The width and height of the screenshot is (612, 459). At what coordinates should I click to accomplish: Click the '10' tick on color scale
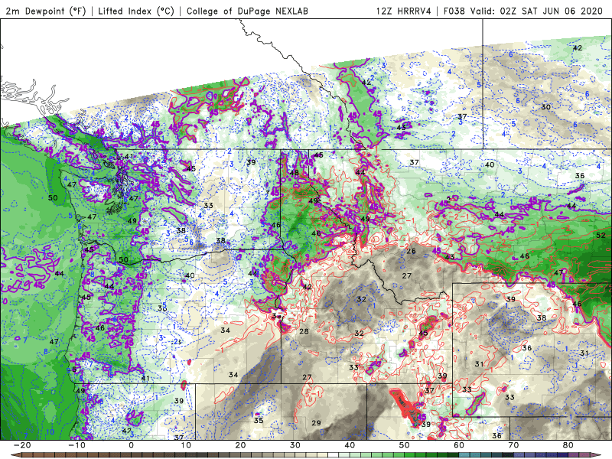pyautogui.click(x=186, y=445)
